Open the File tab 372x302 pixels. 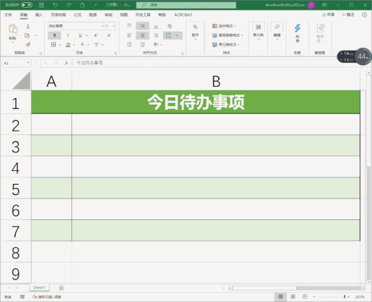(8, 15)
